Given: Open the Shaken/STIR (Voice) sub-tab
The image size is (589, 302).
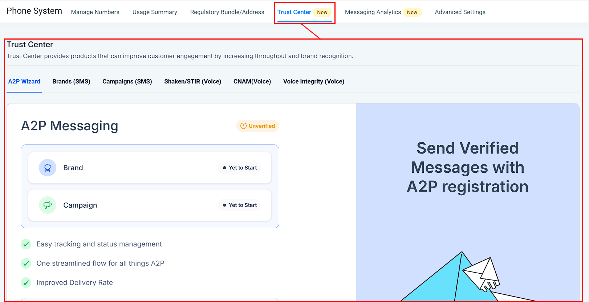Looking at the screenshot, I should click(x=192, y=81).
